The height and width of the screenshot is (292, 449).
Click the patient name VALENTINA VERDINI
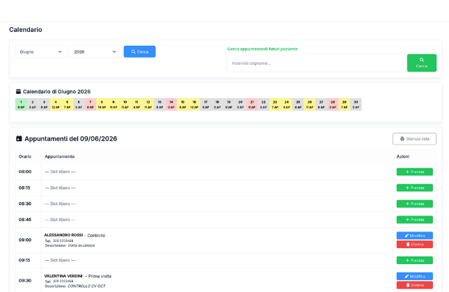coord(63,276)
